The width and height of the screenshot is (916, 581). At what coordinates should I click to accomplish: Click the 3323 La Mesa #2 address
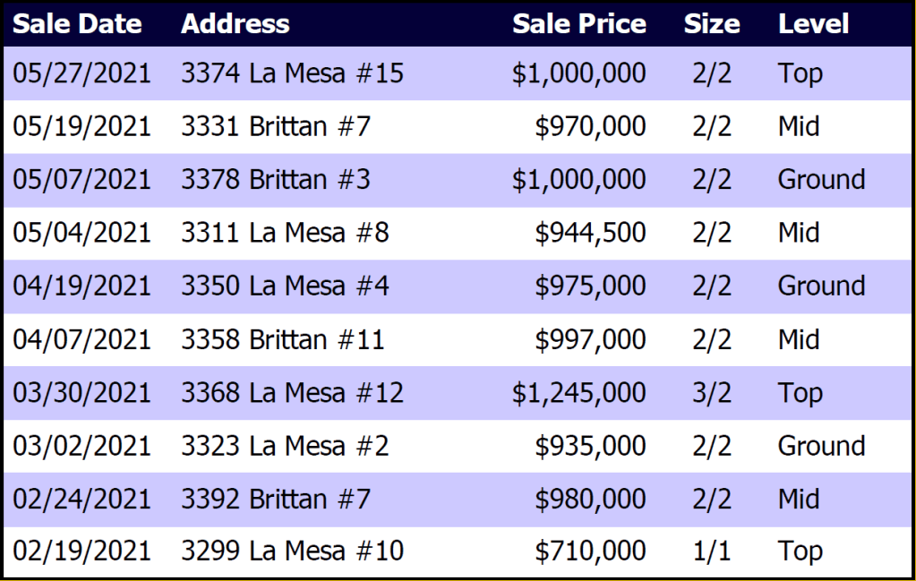click(x=285, y=446)
